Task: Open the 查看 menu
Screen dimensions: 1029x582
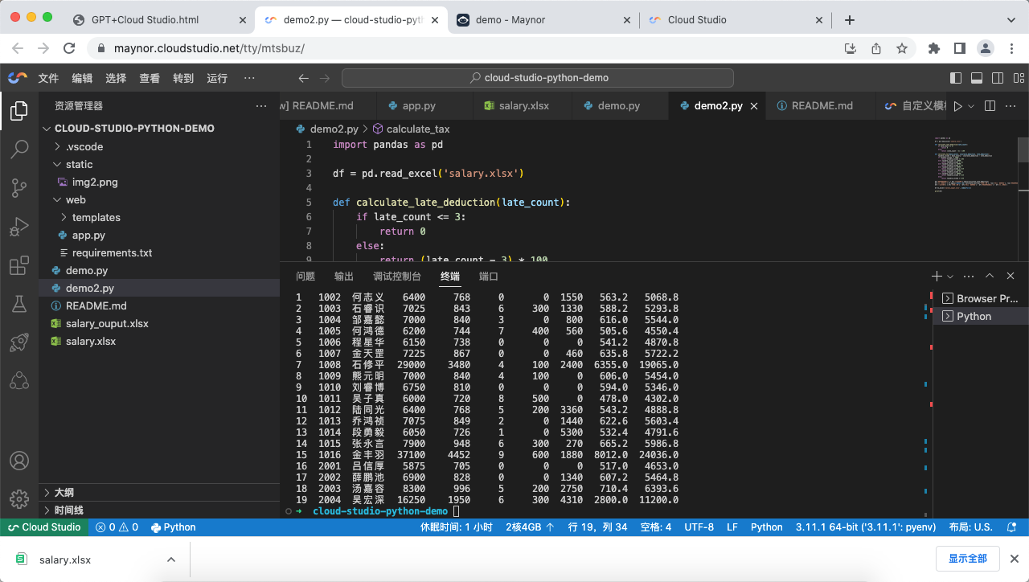Action: pyautogui.click(x=150, y=78)
